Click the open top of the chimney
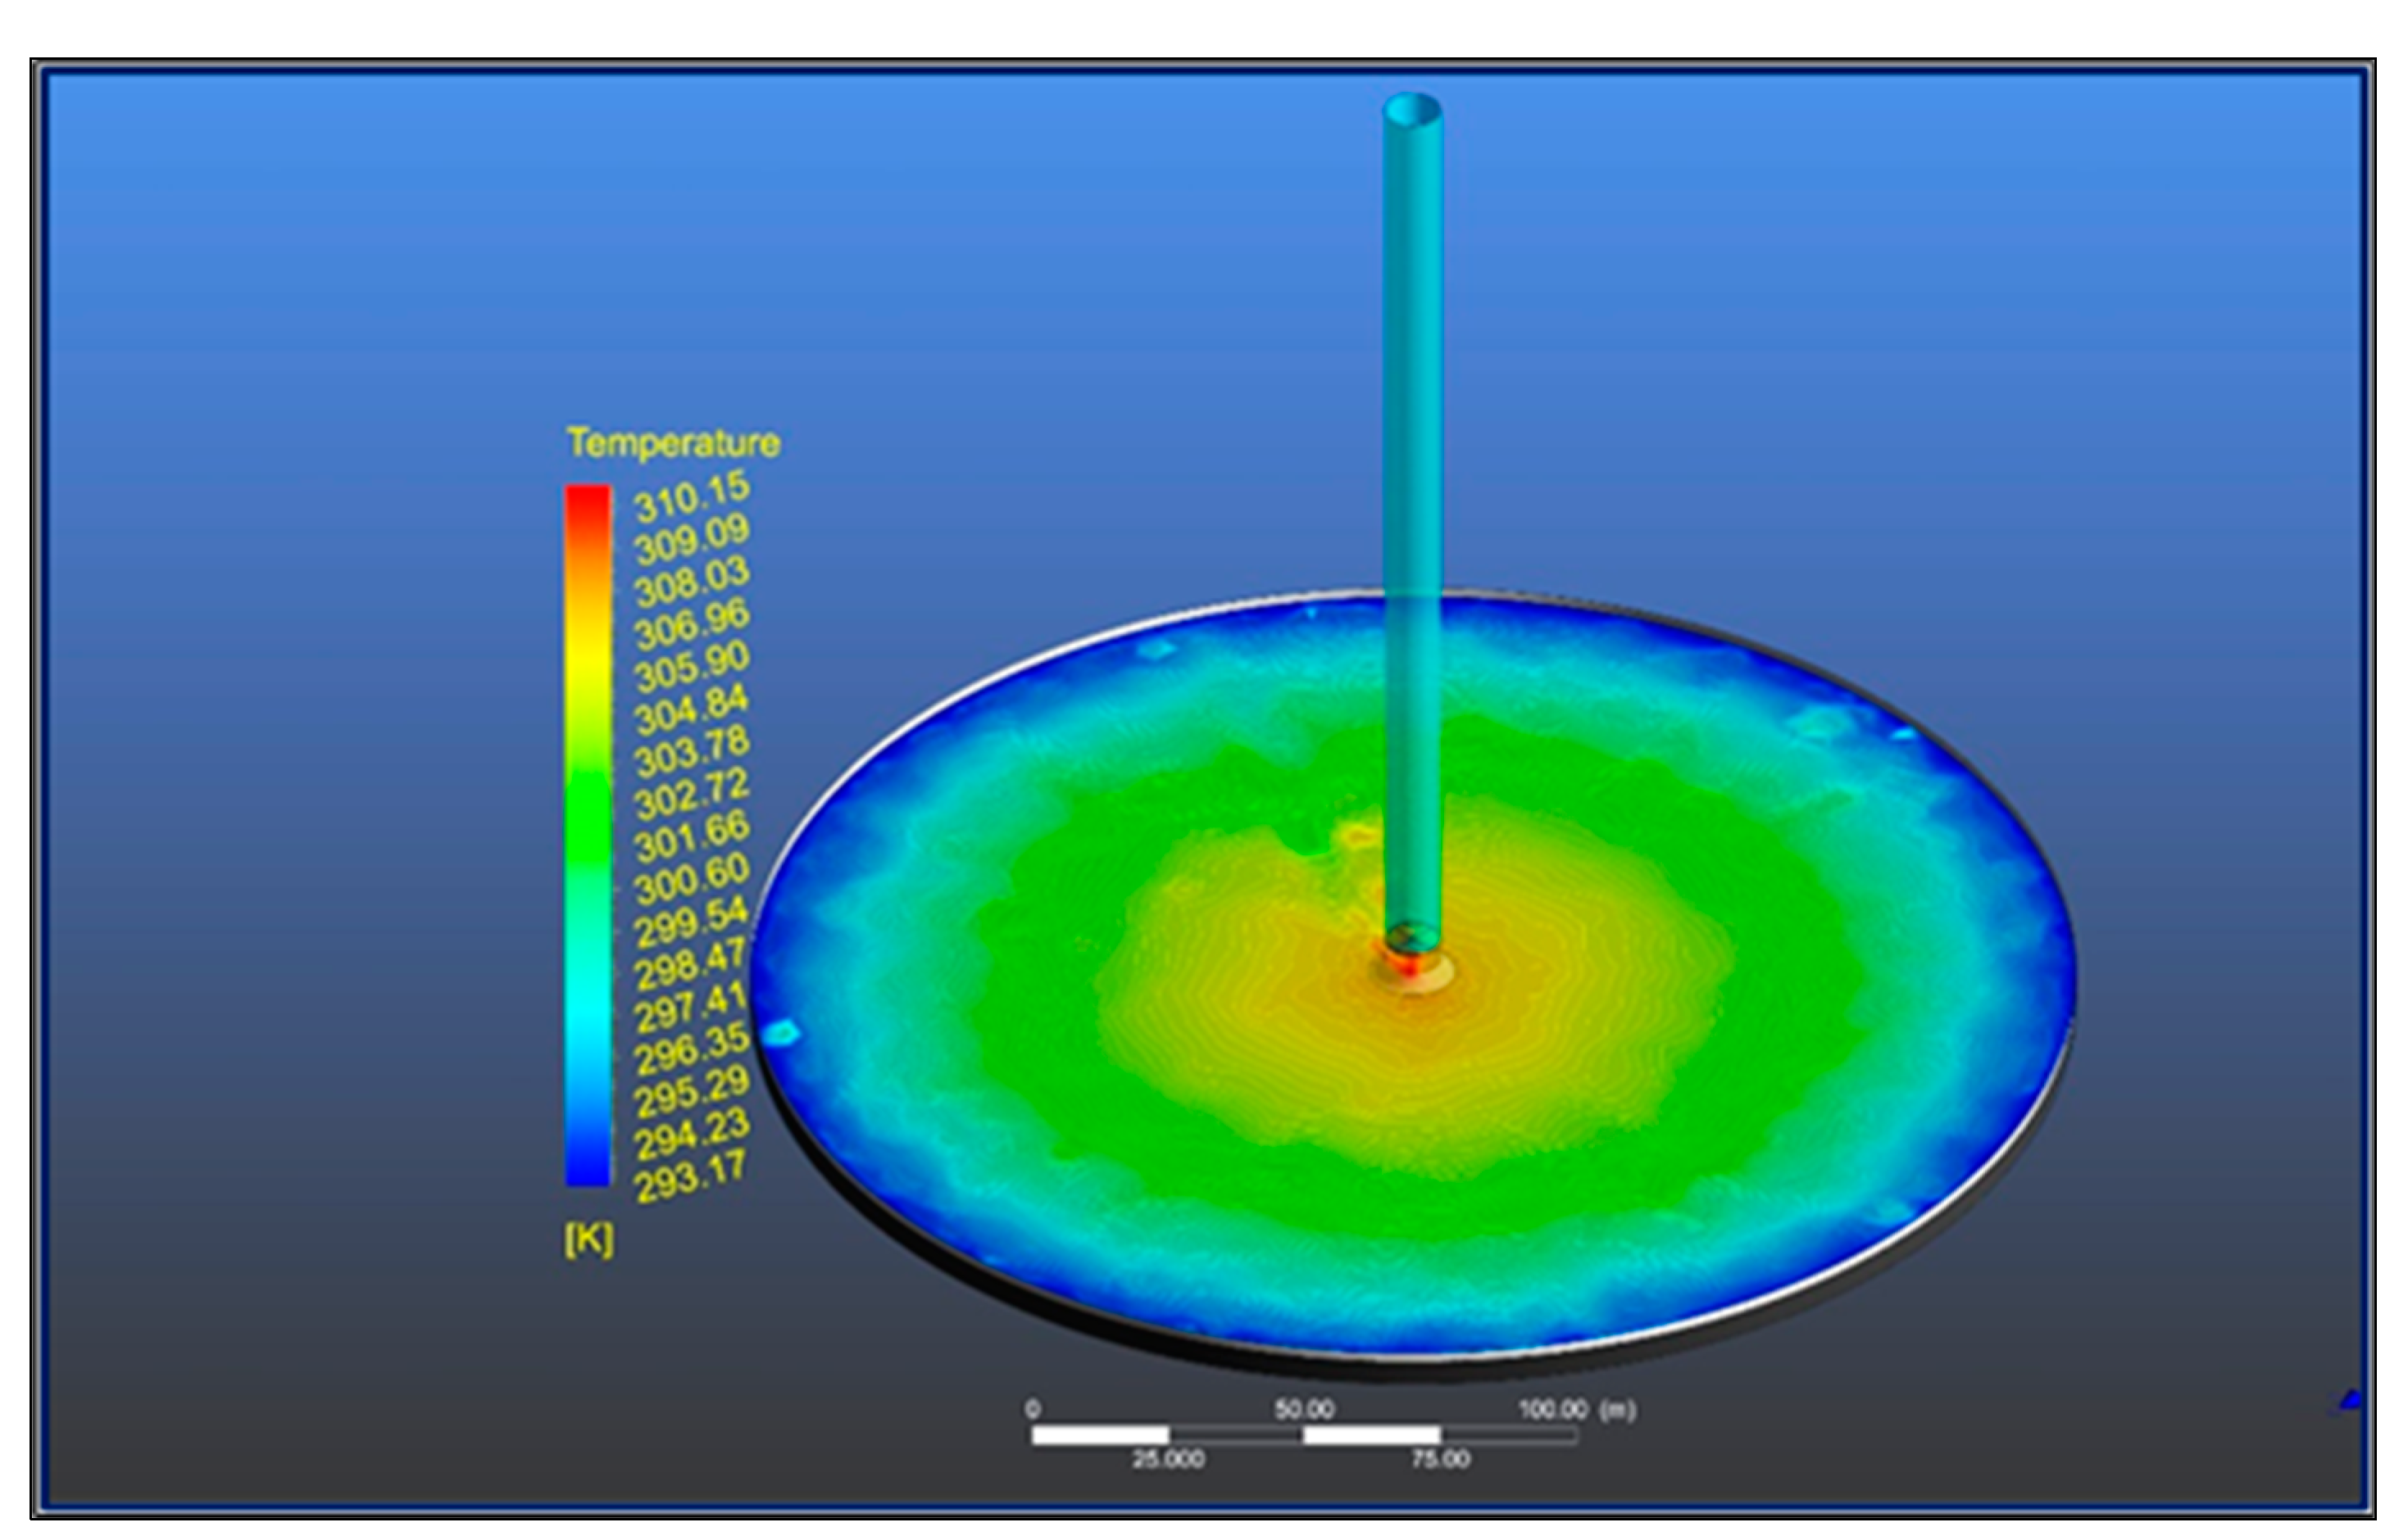Image resolution: width=2408 pixels, height=1536 pixels. coord(1412,109)
